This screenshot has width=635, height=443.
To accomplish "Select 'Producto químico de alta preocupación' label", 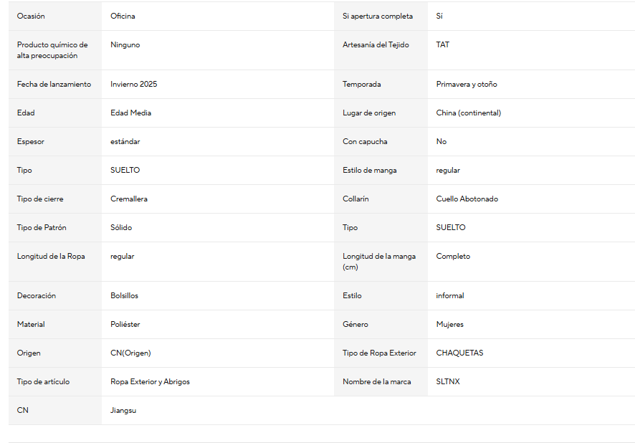I will click(52, 50).
